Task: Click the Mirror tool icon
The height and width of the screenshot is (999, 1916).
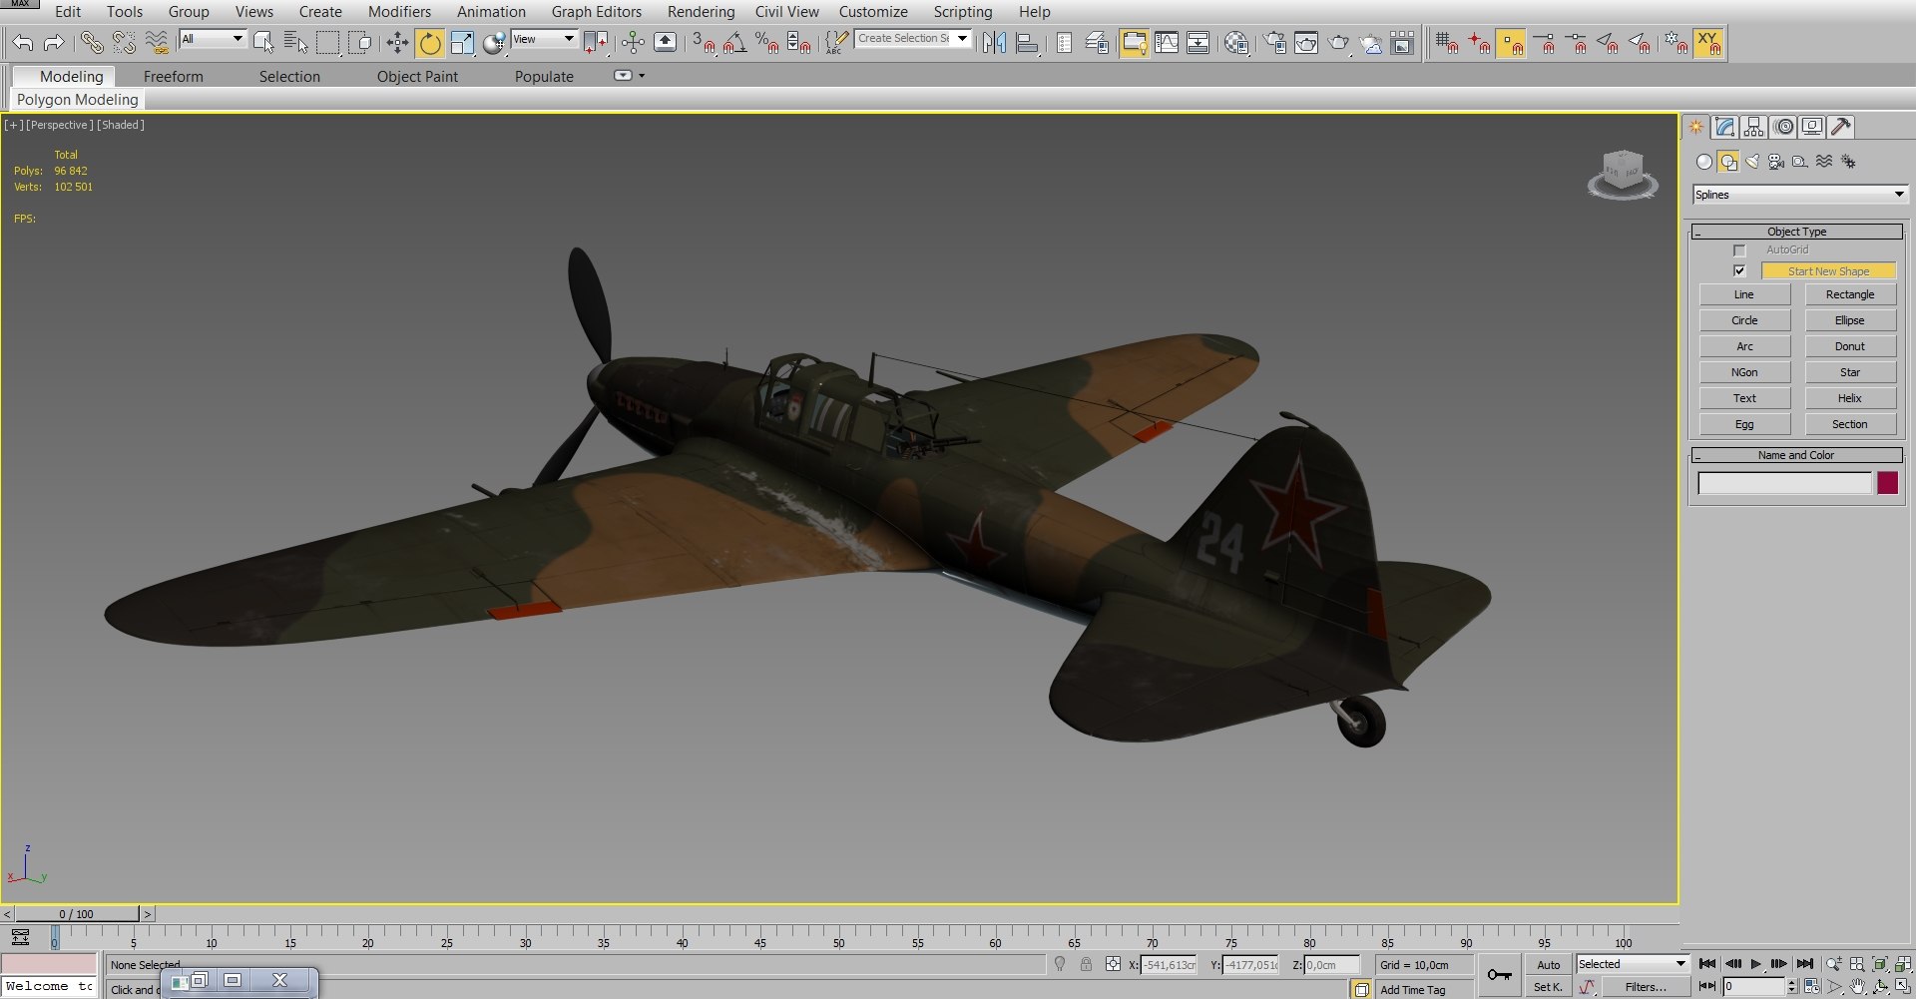Action: pyautogui.click(x=994, y=42)
